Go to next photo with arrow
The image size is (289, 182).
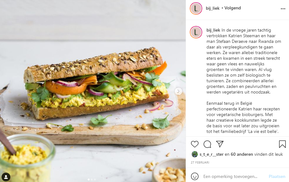coord(178,91)
